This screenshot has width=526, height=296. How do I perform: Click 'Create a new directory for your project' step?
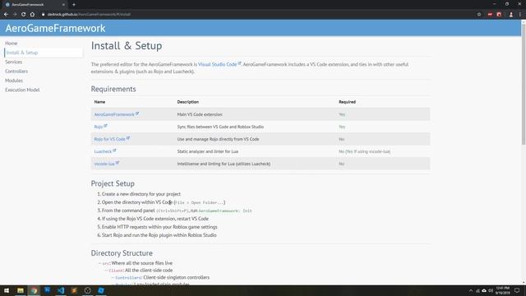(x=141, y=194)
